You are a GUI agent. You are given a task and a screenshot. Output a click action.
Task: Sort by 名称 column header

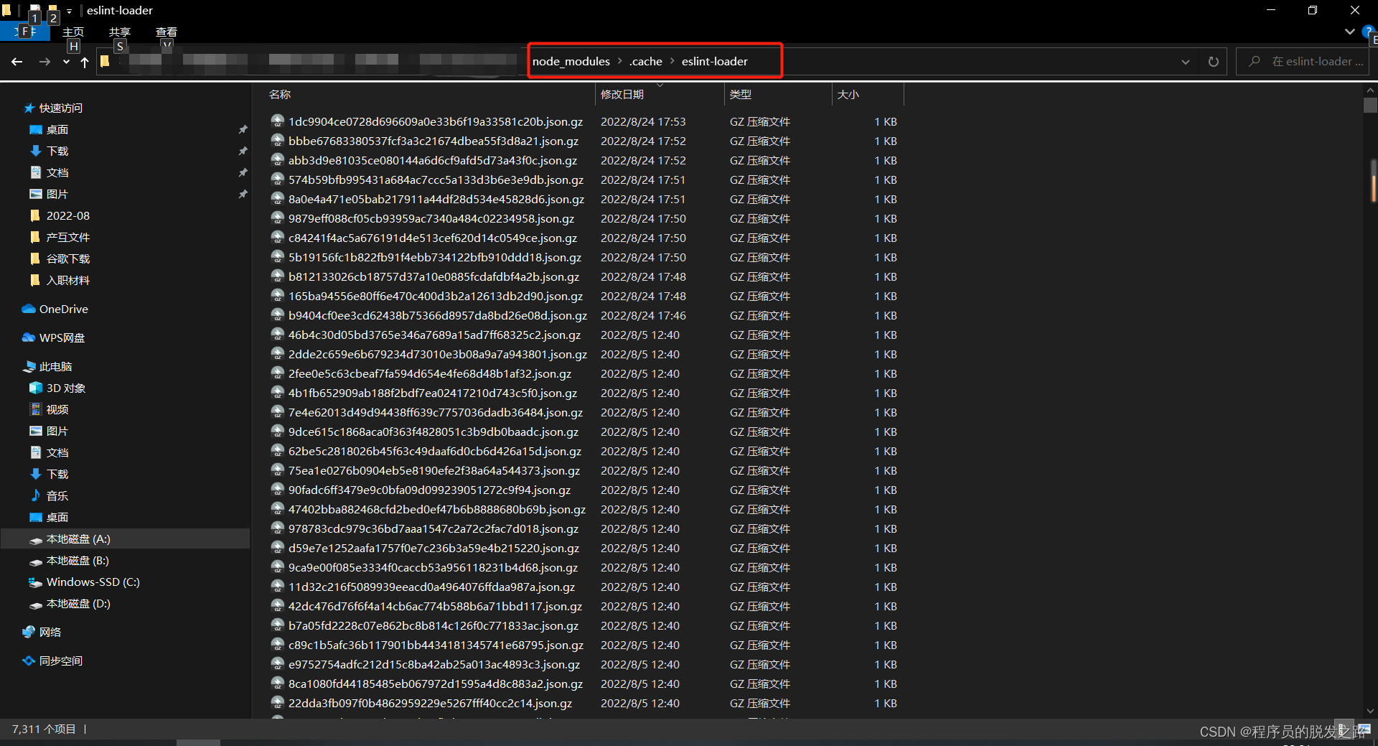[x=280, y=94]
